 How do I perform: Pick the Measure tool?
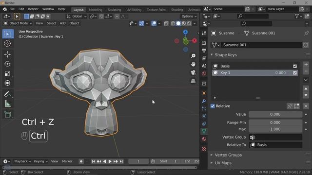click(8, 104)
